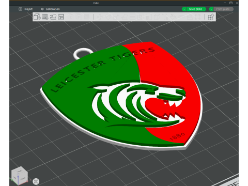Open the Calibration tab
The width and height of the screenshot is (248, 186).
click(51, 9)
